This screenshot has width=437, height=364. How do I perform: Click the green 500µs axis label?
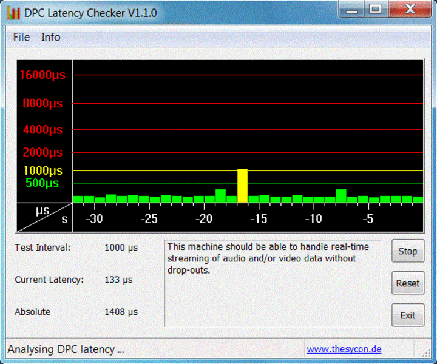pyautogui.click(x=42, y=183)
